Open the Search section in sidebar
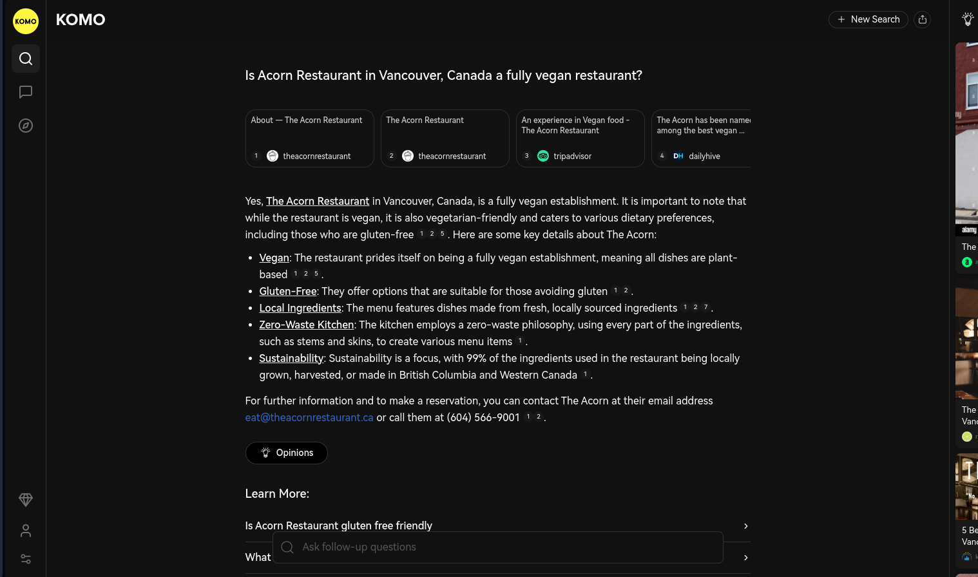This screenshot has width=978, height=577. (x=26, y=59)
